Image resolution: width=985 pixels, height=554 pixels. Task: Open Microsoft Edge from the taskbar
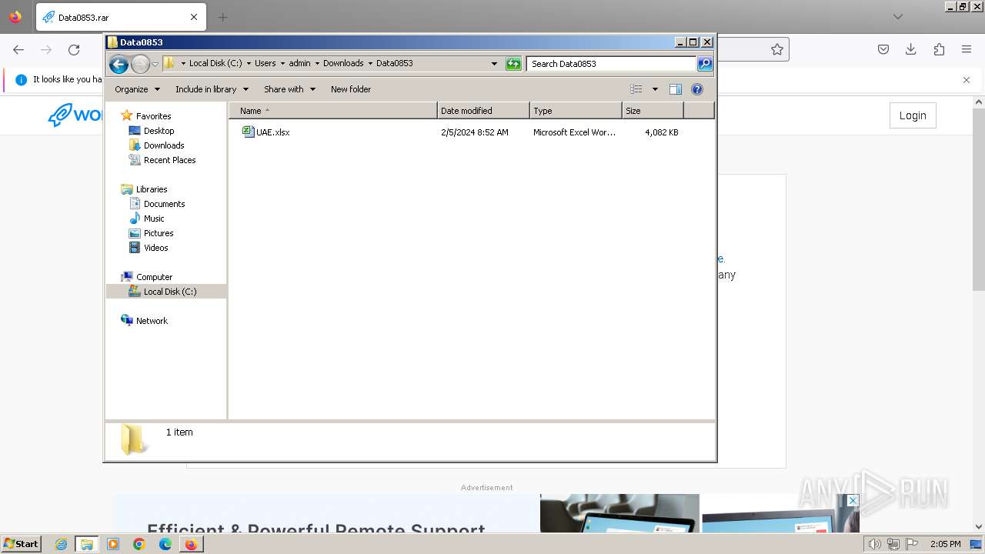[x=165, y=544]
